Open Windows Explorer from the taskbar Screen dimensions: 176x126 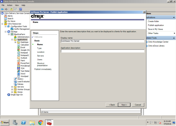click(32, 123)
